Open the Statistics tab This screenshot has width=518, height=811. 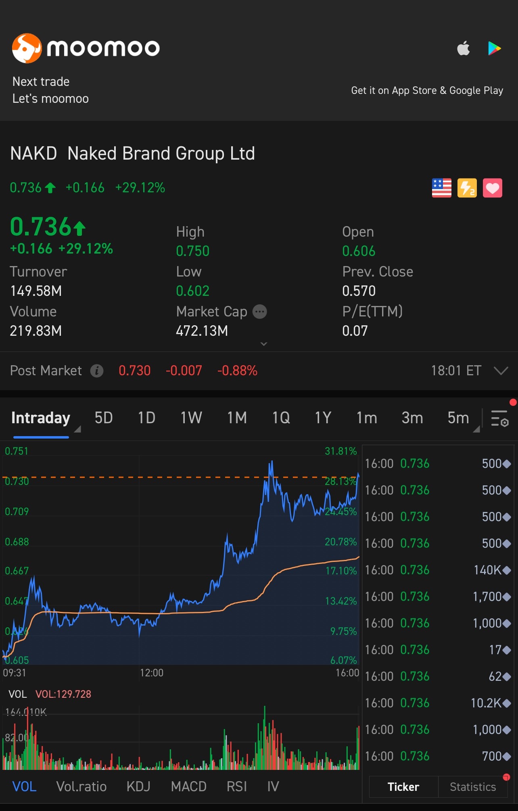473,787
